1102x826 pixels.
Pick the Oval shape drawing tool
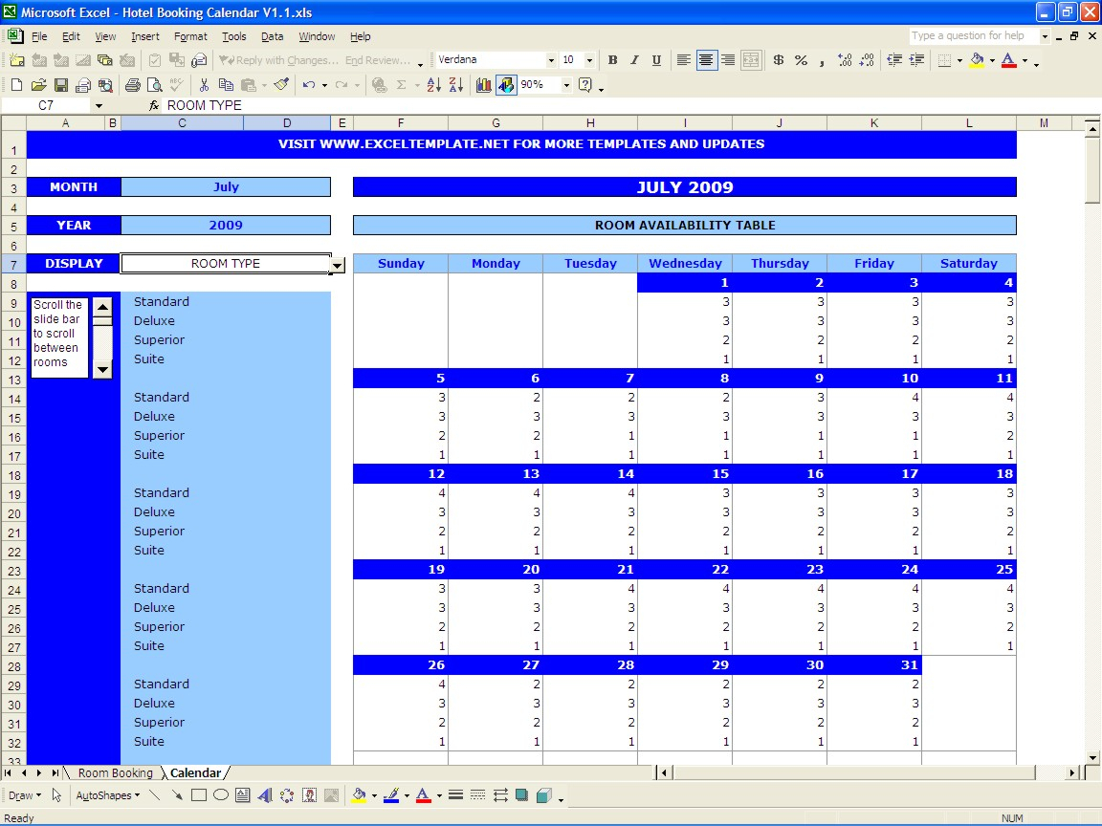coord(220,795)
